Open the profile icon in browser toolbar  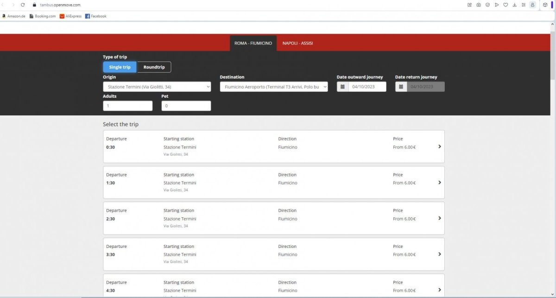[x=532, y=5]
